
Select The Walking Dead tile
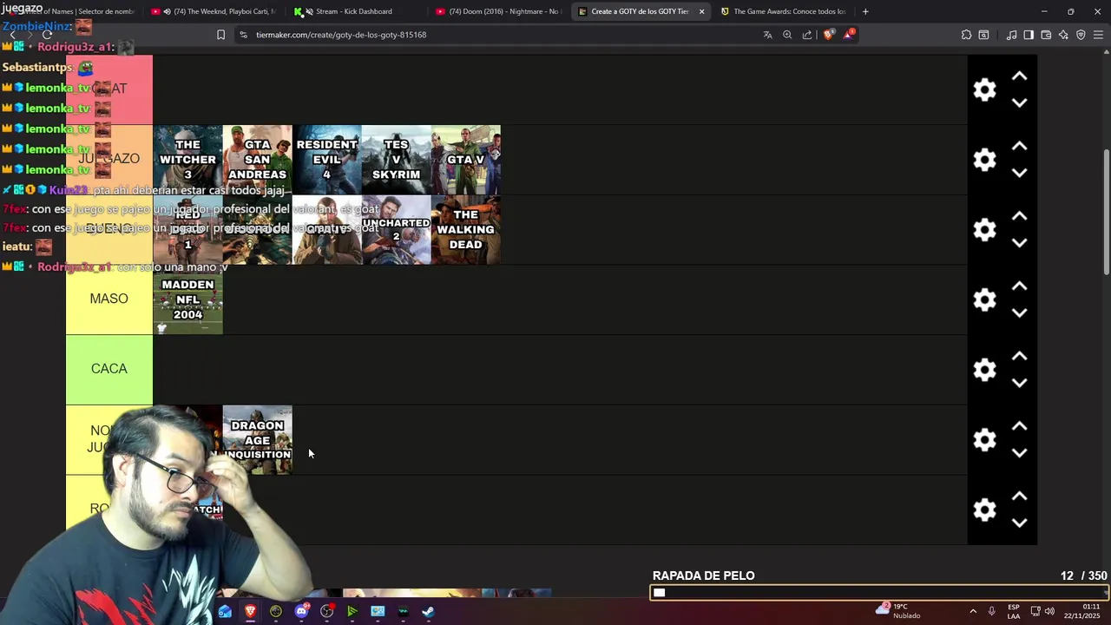[465, 230]
